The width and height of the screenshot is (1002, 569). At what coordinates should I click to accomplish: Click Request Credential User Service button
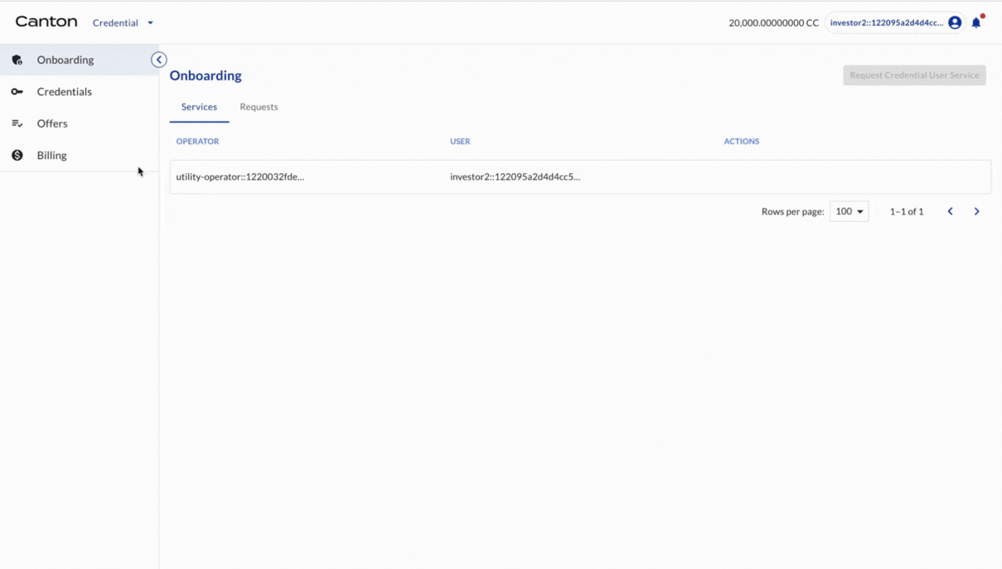(x=914, y=75)
